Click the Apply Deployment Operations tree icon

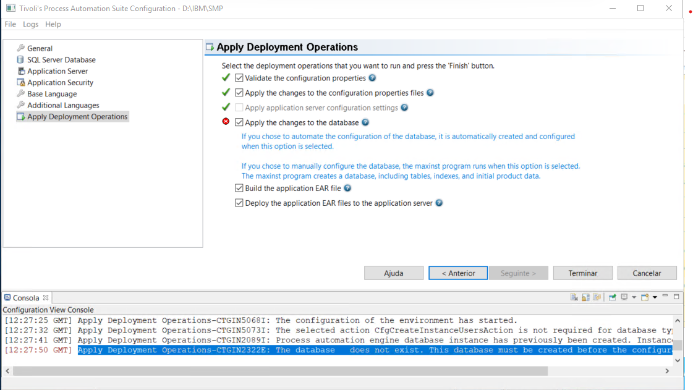(21, 116)
